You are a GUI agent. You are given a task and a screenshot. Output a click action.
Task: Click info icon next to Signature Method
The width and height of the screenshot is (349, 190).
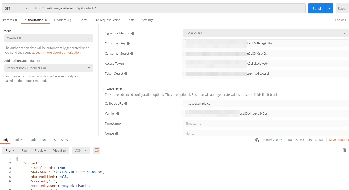(133, 33)
